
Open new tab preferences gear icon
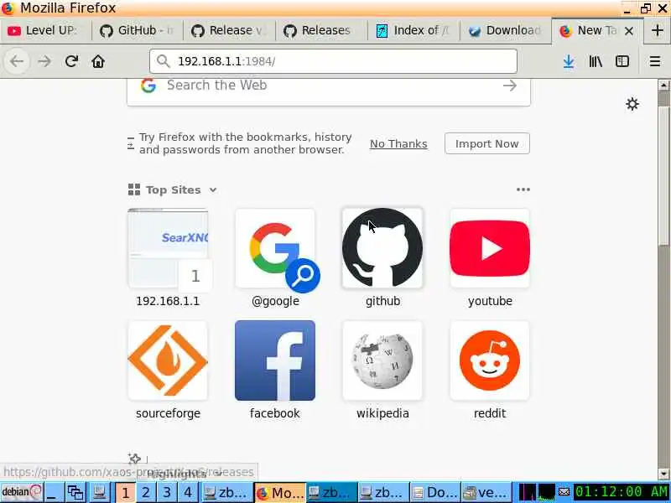[632, 103]
